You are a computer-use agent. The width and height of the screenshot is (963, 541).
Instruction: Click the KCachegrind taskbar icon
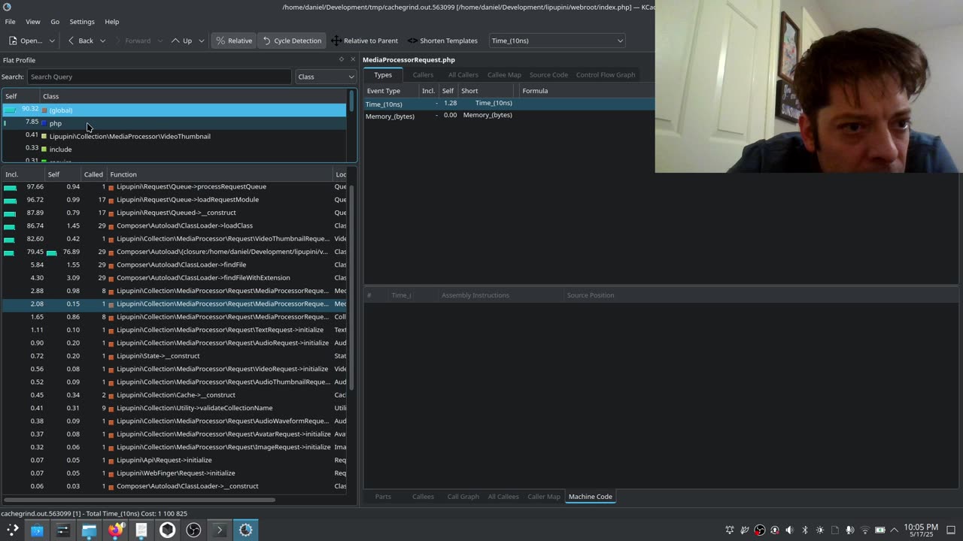coord(245,530)
